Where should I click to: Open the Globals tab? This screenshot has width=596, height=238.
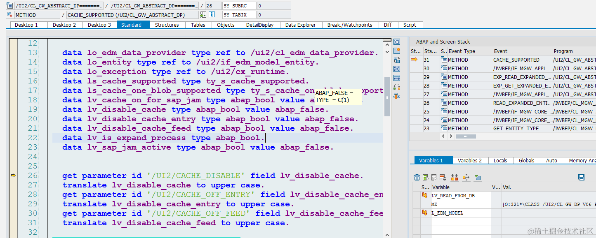[x=526, y=161]
